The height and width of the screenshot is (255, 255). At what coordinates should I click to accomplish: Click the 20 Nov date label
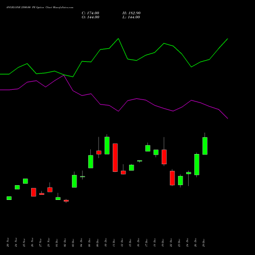tap(8, 242)
